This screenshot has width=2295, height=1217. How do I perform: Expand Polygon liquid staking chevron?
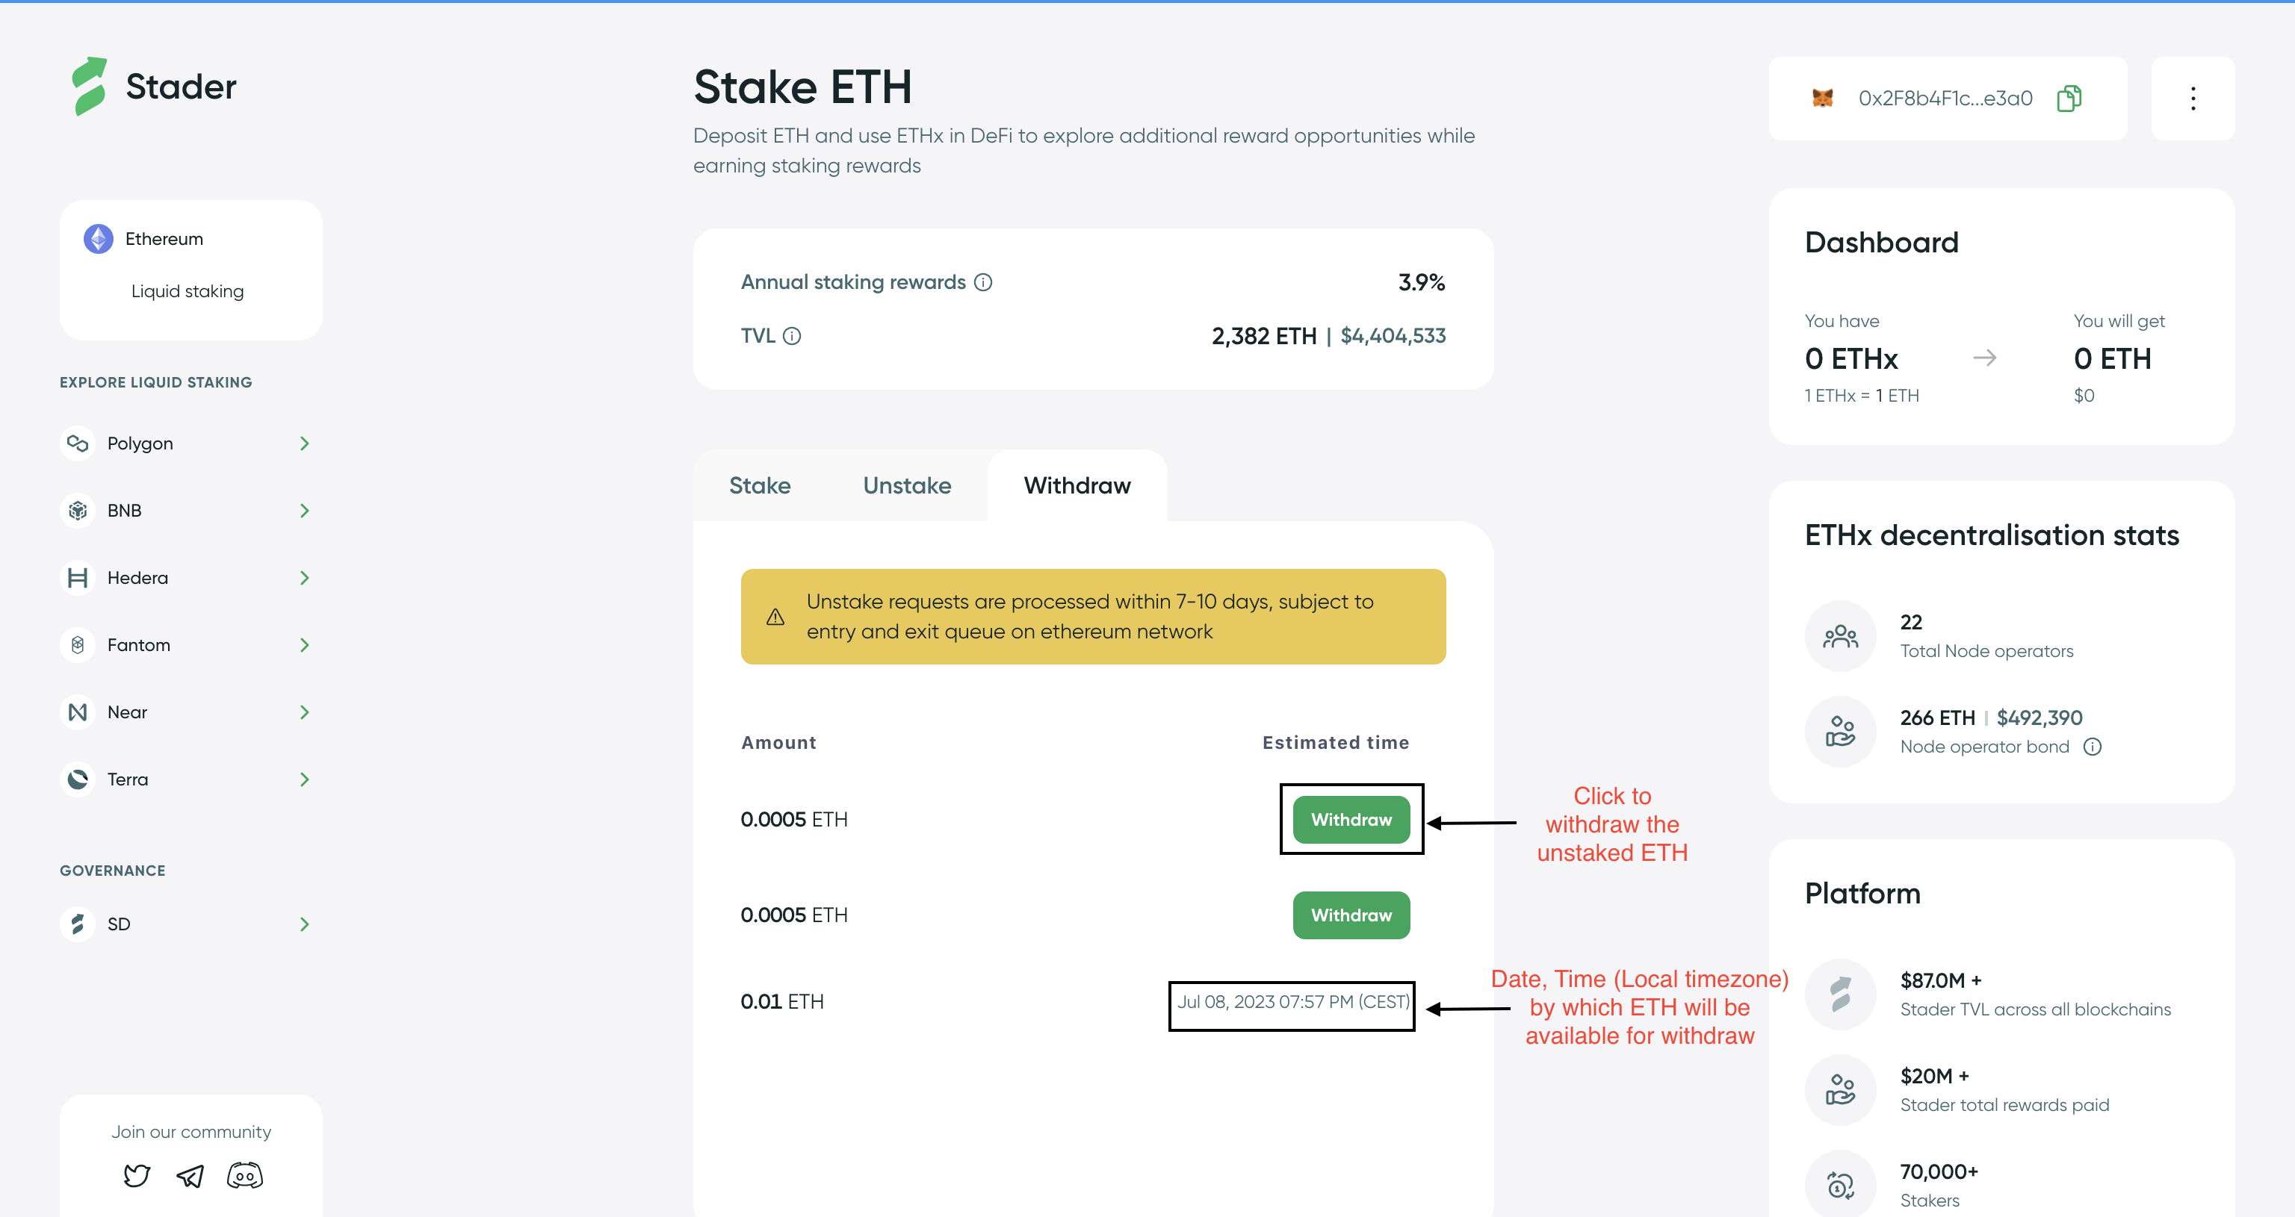(x=305, y=443)
